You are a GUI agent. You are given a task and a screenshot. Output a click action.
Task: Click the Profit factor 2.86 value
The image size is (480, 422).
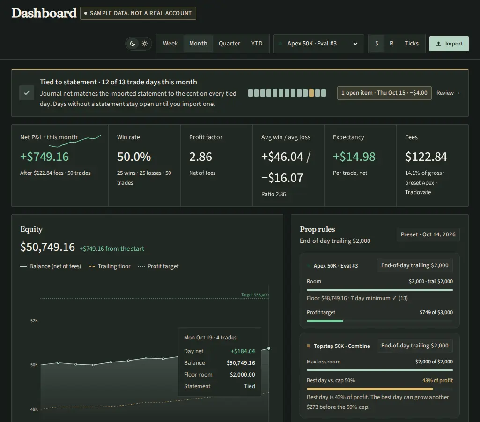tap(200, 157)
